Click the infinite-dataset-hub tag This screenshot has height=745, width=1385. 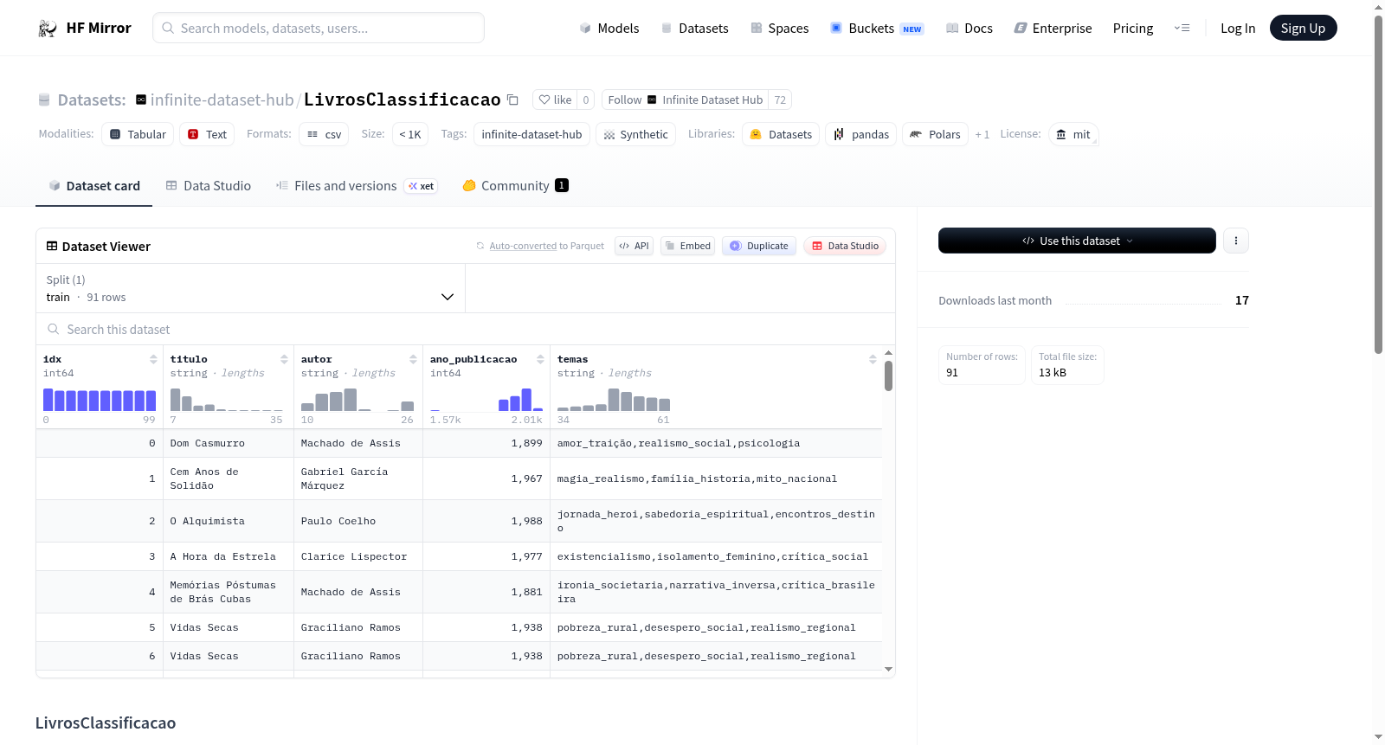531,134
